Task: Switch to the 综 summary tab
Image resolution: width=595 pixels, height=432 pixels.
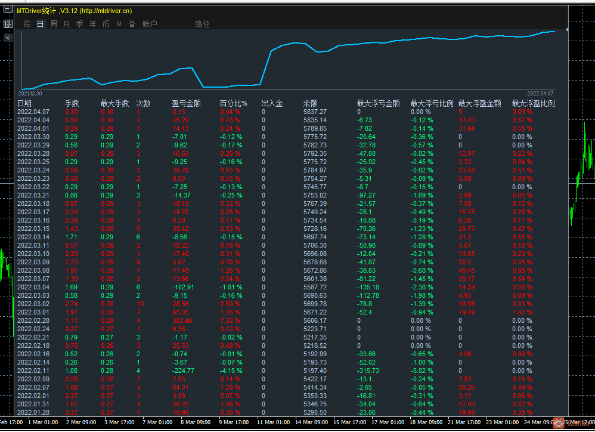Action: [x=27, y=24]
